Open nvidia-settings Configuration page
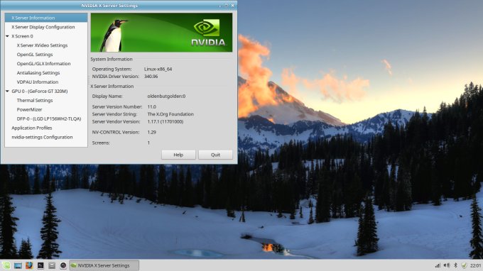Screen dimensions: 483x271 pos(42,137)
